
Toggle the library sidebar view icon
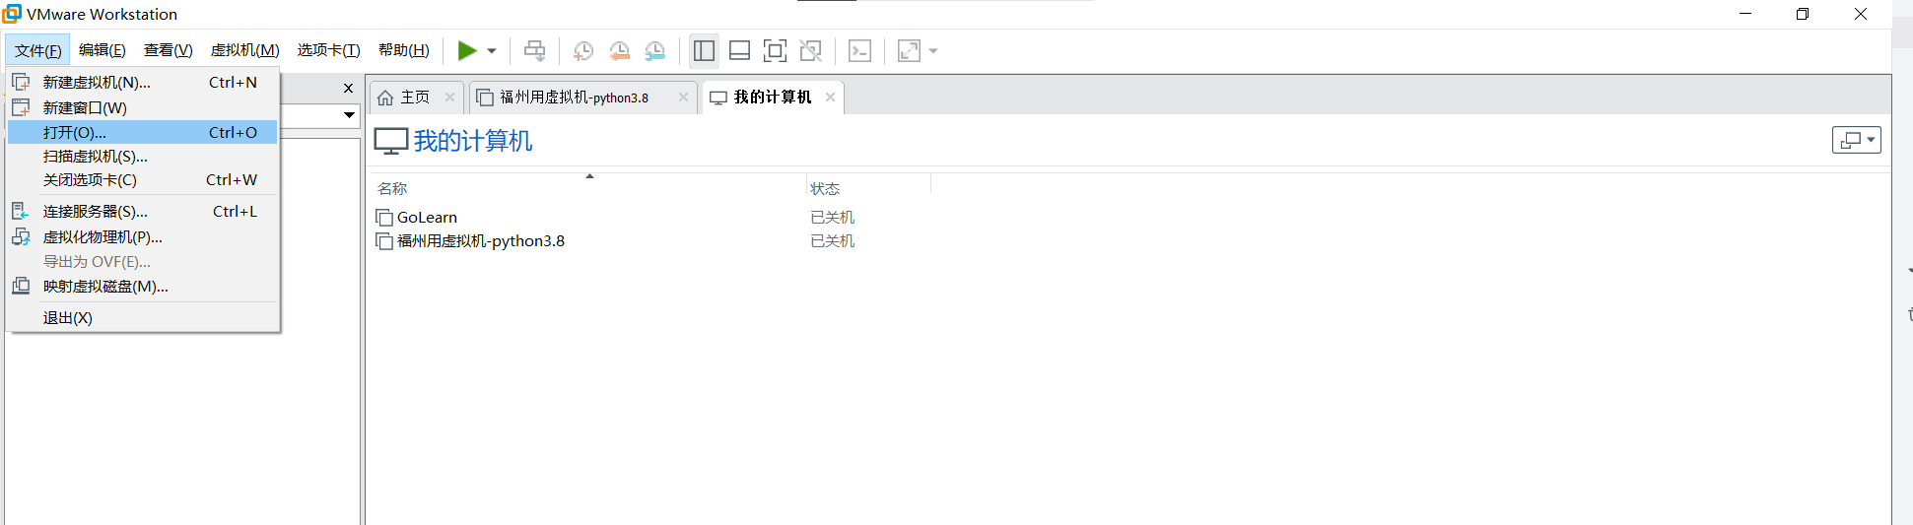(x=704, y=50)
